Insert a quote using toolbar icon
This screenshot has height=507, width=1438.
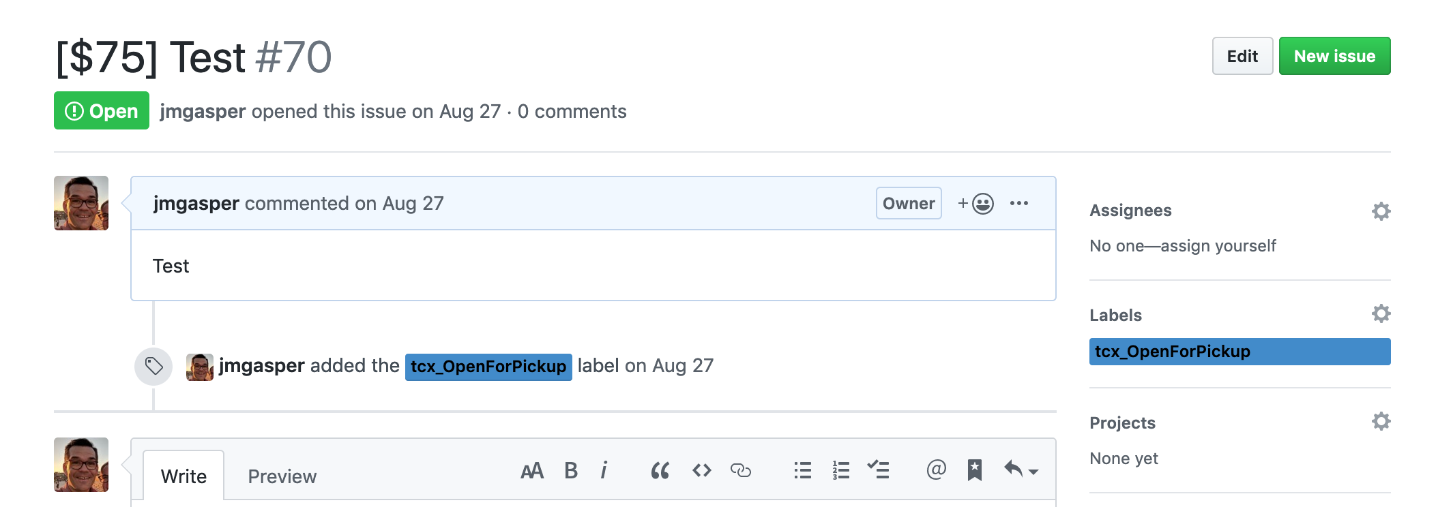[660, 471]
